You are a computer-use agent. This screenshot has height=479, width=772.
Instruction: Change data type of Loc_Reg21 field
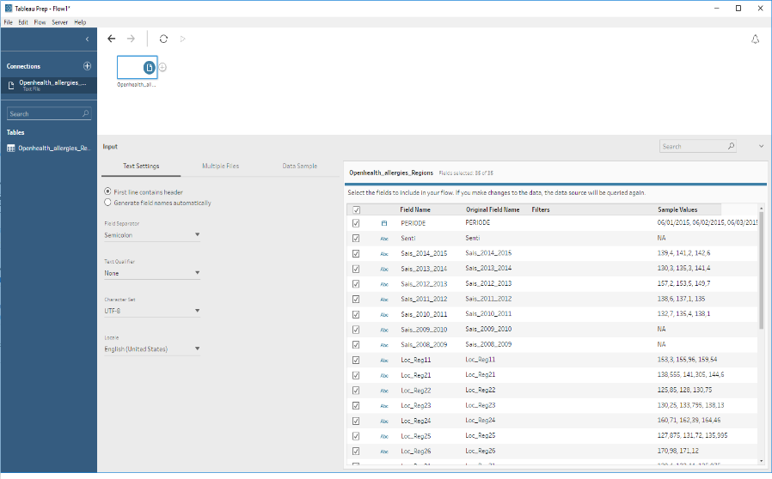[384, 376]
